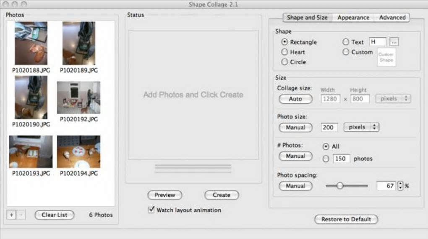Select the Heart shape option

pyautogui.click(x=285, y=52)
